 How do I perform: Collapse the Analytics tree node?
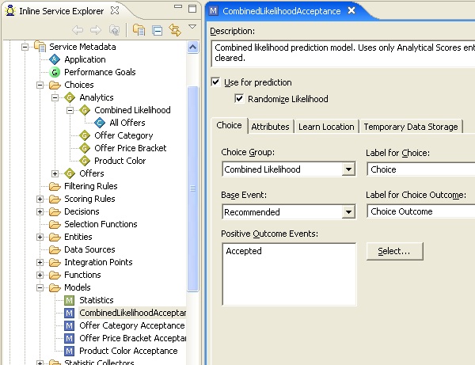click(55, 97)
